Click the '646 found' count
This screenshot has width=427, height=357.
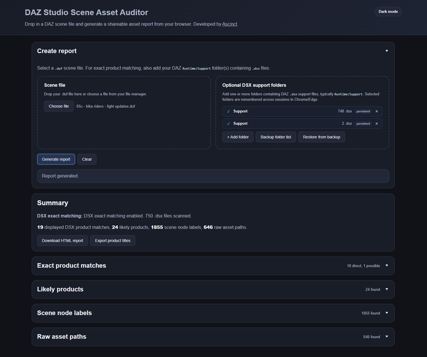[x=372, y=337]
